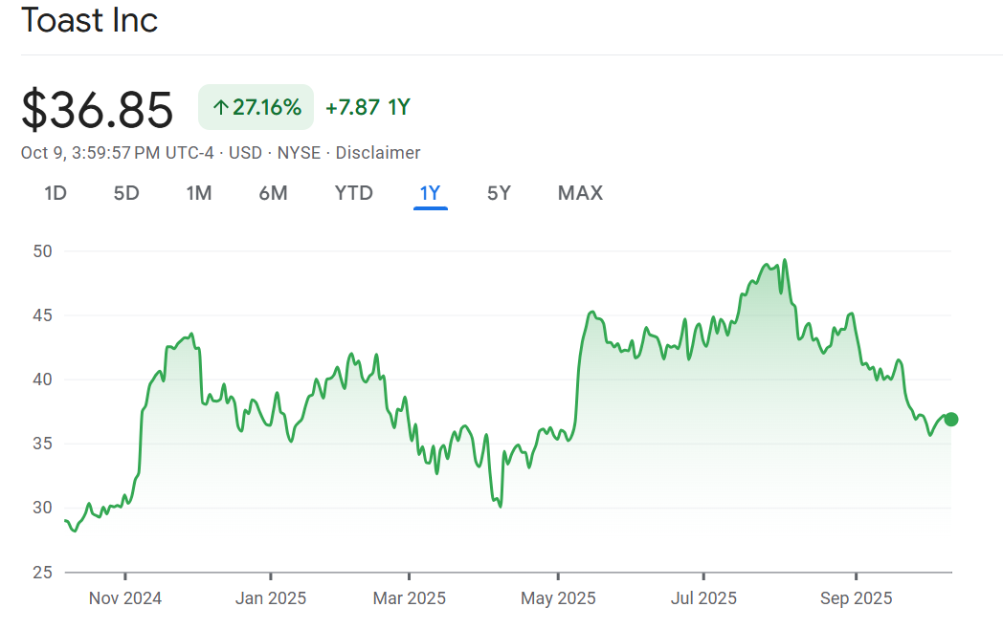The height and width of the screenshot is (629, 1003).
Task: Click the Sep 2025 axis label
Action: point(856,598)
